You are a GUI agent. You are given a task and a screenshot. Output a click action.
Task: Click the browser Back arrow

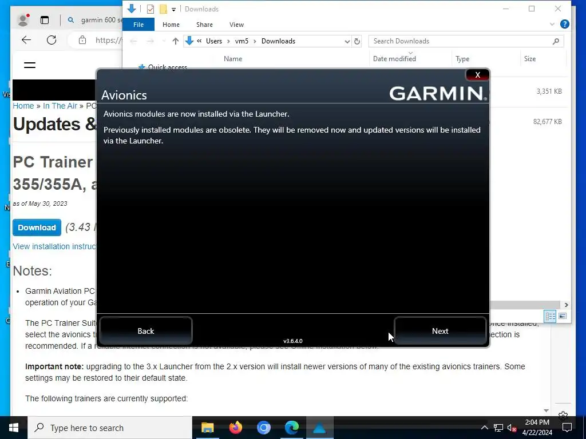point(26,40)
